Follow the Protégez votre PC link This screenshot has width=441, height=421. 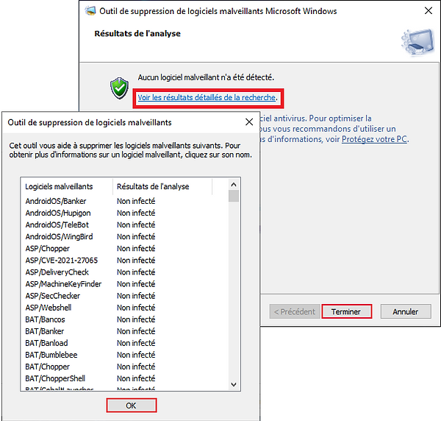point(374,139)
